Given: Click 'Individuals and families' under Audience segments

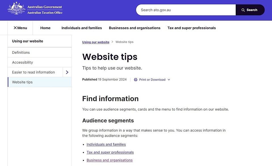Looking at the screenshot, I should pyautogui.click(x=106, y=144).
